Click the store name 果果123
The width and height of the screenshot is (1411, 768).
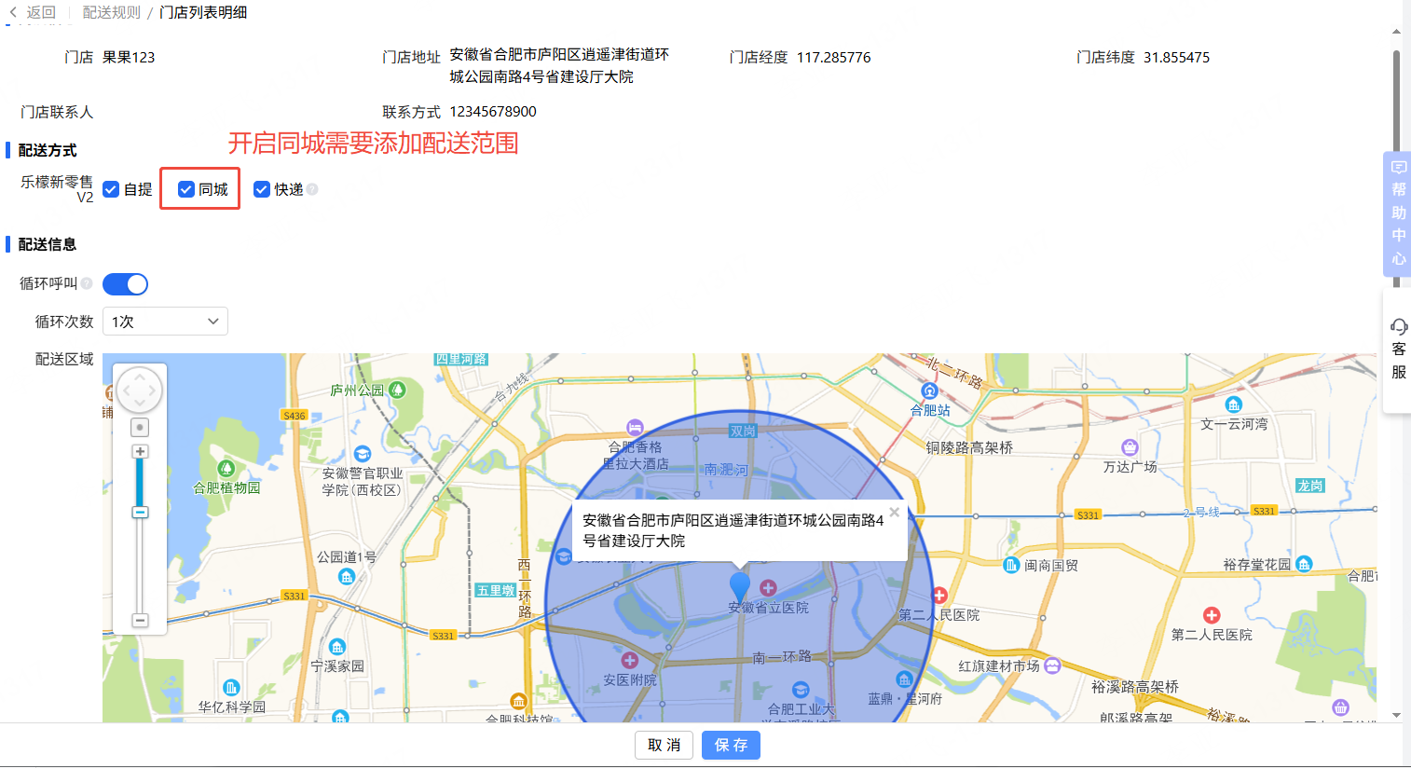[129, 57]
